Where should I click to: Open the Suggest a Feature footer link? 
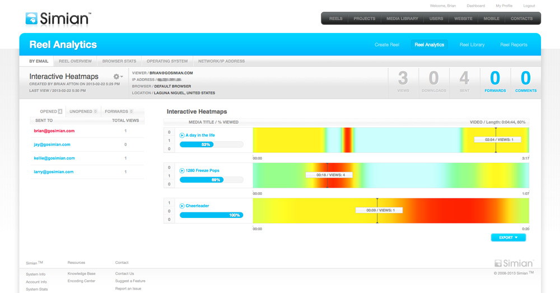pyautogui.click(x=130, y=281)
